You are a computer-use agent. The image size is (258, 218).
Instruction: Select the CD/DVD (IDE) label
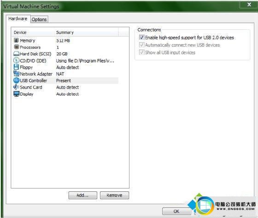[x=33, y=61]
